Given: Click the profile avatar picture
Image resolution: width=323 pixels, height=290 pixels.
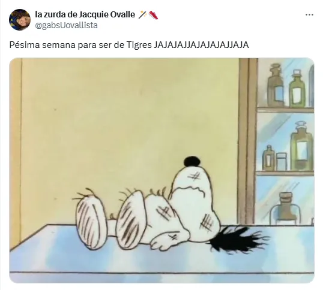Looking at the screenshot, I should [x=20, y=20].
